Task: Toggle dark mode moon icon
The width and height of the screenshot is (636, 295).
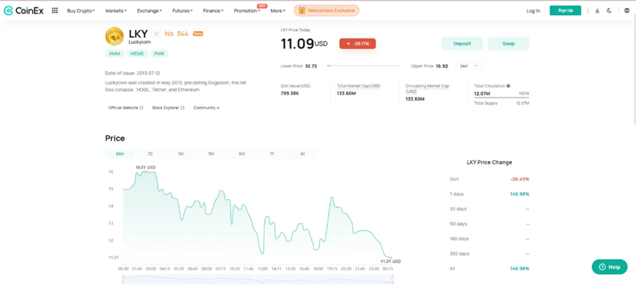Action: (609, 11)
